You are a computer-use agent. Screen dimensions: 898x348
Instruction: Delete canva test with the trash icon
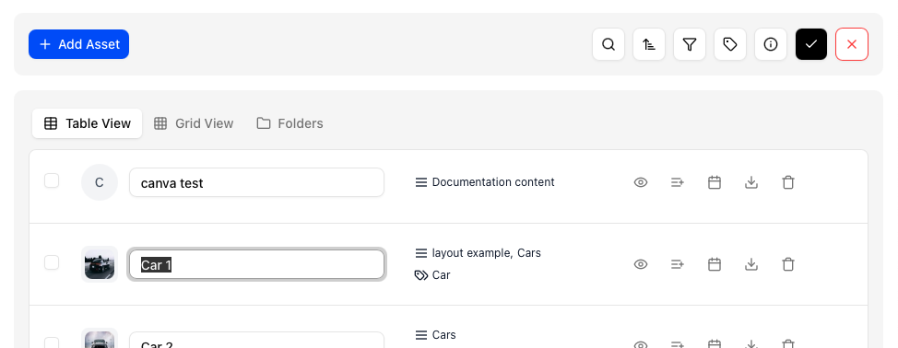788,182
